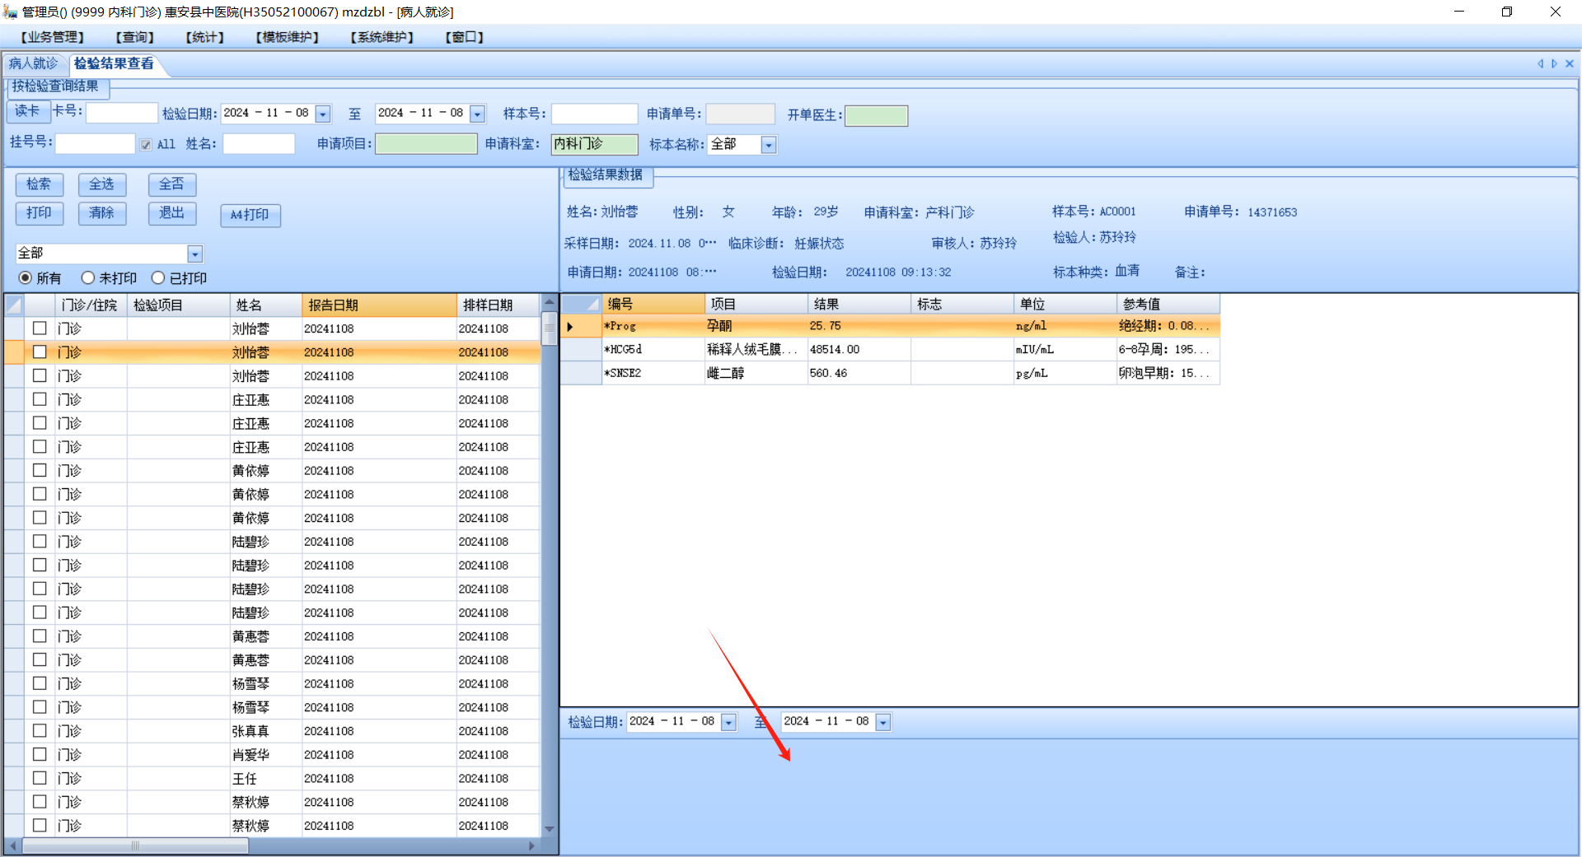Click the 排样日期 column header

coord(498,305)
